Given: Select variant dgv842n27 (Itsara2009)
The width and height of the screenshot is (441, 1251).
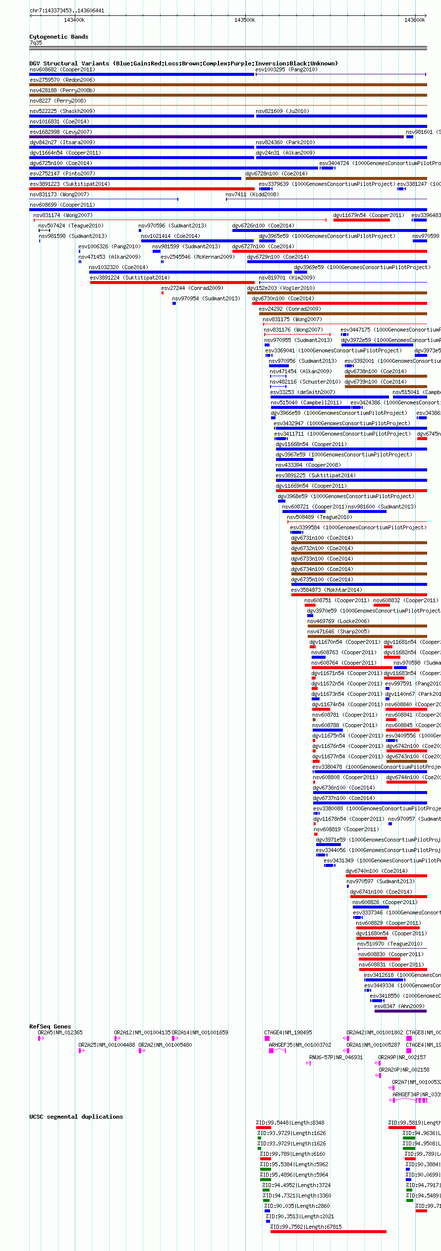Looking at the screenshot, I should coord(62,142).
